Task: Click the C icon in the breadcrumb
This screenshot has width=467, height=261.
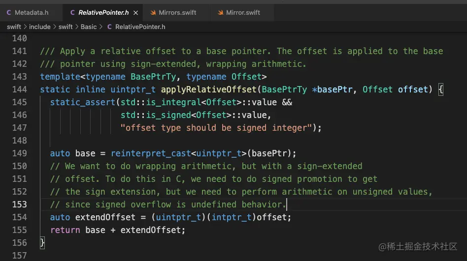Action: coord(109,27)
